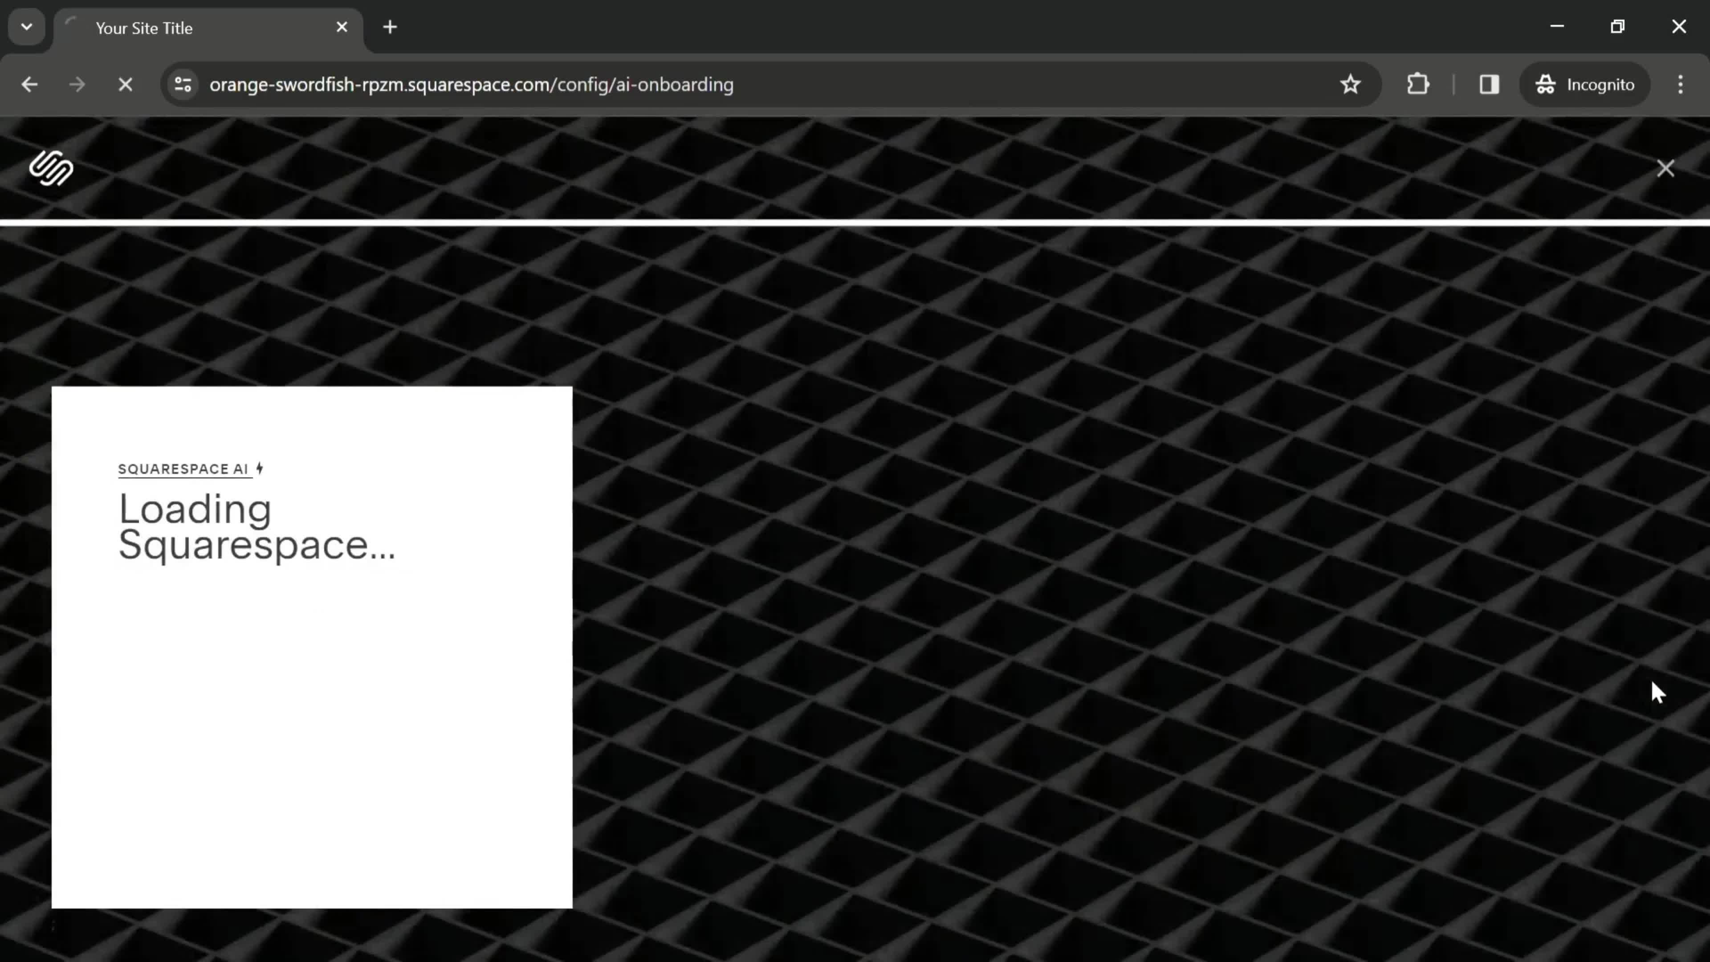1710x962 pixels.
Task: Click the Squarespace logo icon
Action: pyautogui.click(x=52, y=168)
